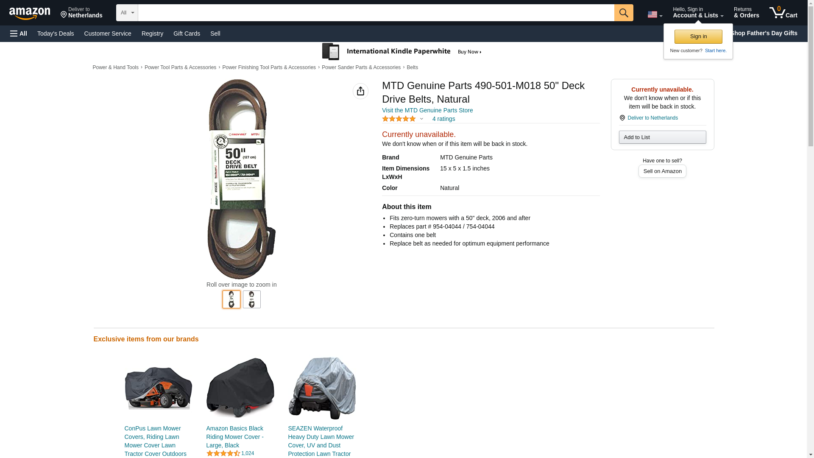The image size is (814, 458).
Task: Open the All hamburger menu
Action: [x=19, y=34]
